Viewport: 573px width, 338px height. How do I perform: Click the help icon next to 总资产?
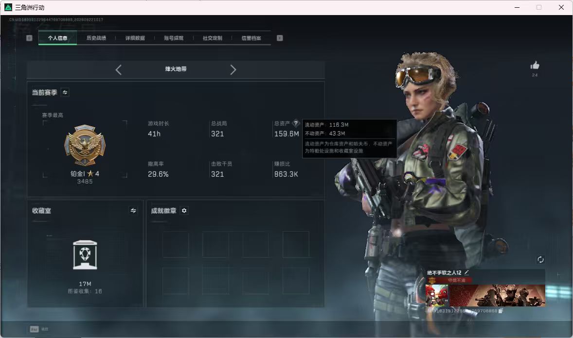pos(296,123)
